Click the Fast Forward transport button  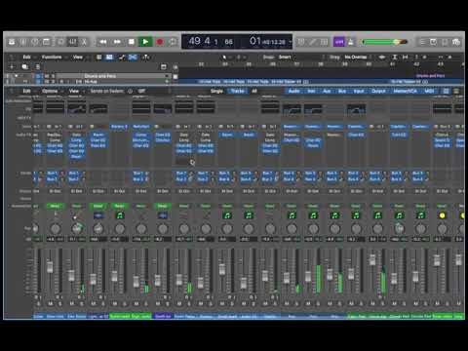point(117,42)
